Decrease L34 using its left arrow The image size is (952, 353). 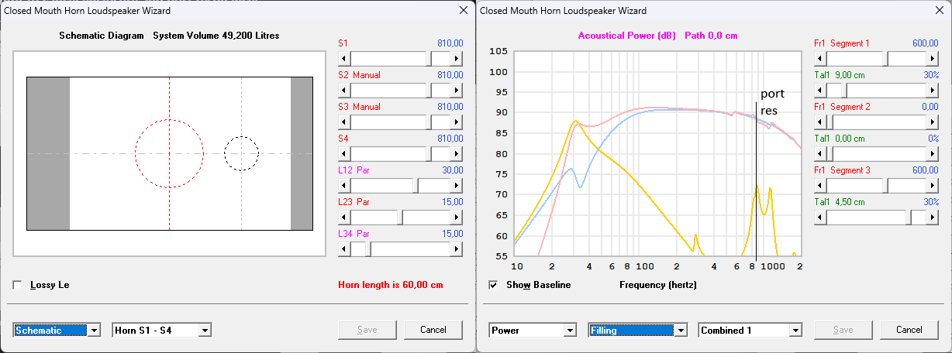tap(345, 249)
